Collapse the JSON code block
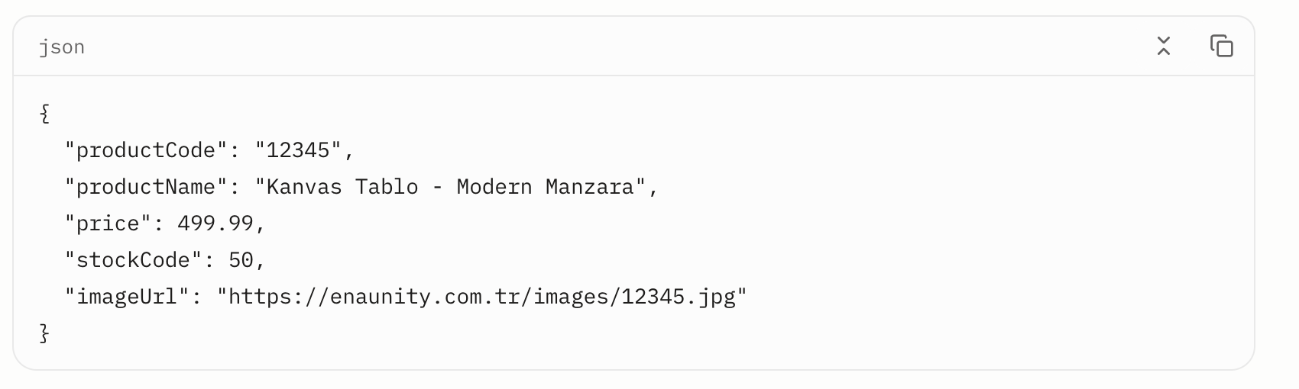 pyautogui.click(x=1163, y=47)
